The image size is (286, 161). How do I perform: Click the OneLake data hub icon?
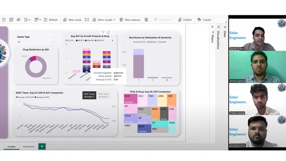[x=18, y=20]
